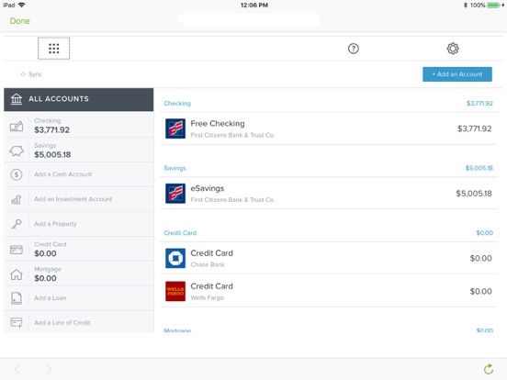This screenshot has width=507, height=380.
Task: Click the bank building icon
Action: tap(17, 99)
